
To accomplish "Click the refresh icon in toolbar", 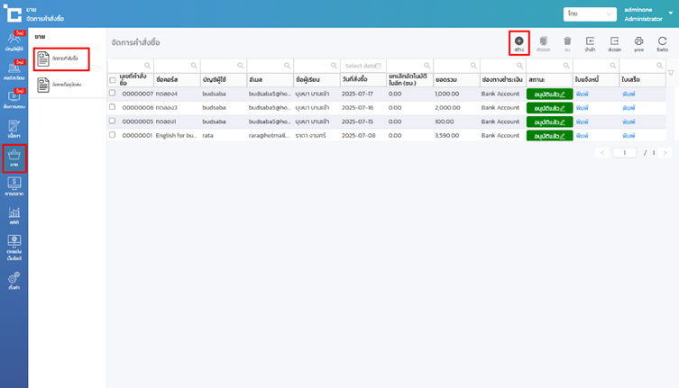I will coord(662,42).
